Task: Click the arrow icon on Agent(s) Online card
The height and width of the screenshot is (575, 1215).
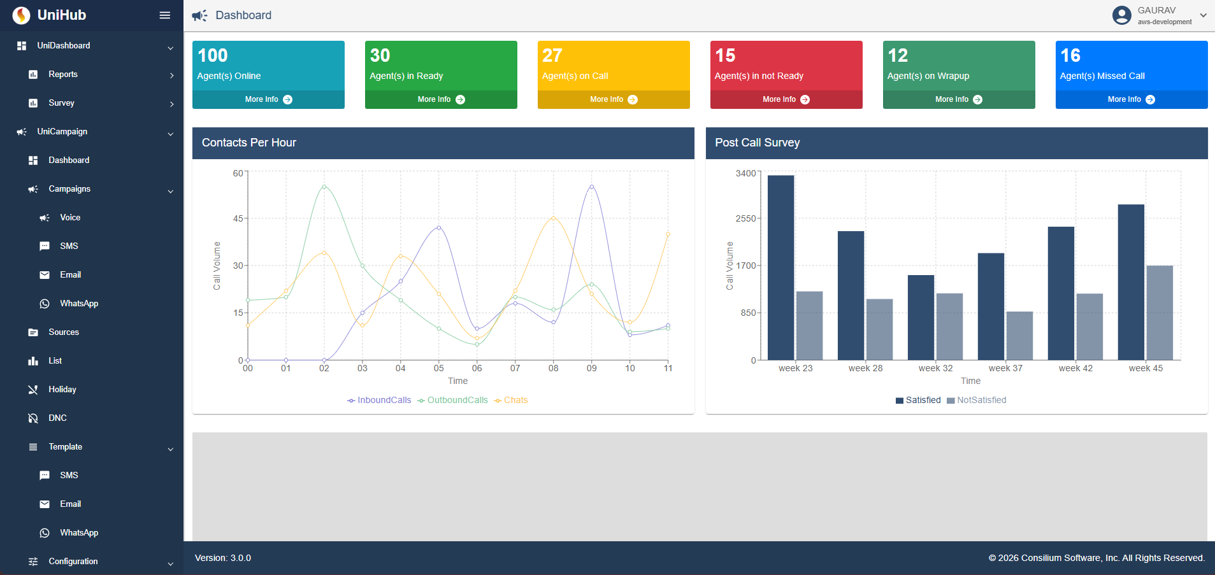Action: 288,99
